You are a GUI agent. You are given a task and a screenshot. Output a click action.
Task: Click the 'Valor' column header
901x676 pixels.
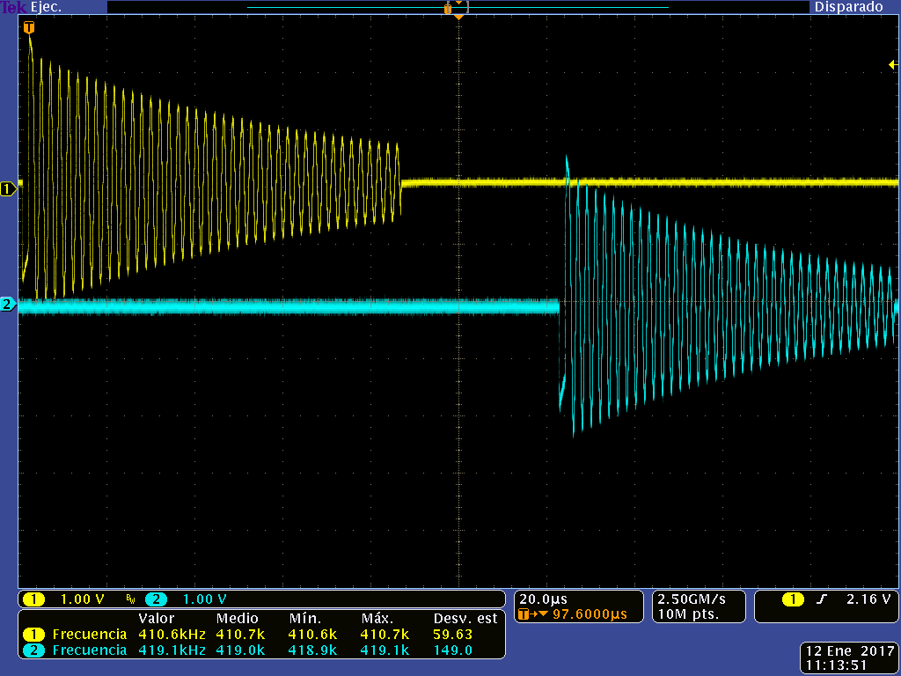point(157,619)
